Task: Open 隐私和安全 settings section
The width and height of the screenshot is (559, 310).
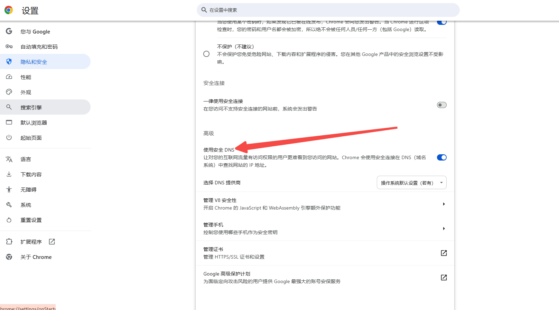Action: [45, 62]
